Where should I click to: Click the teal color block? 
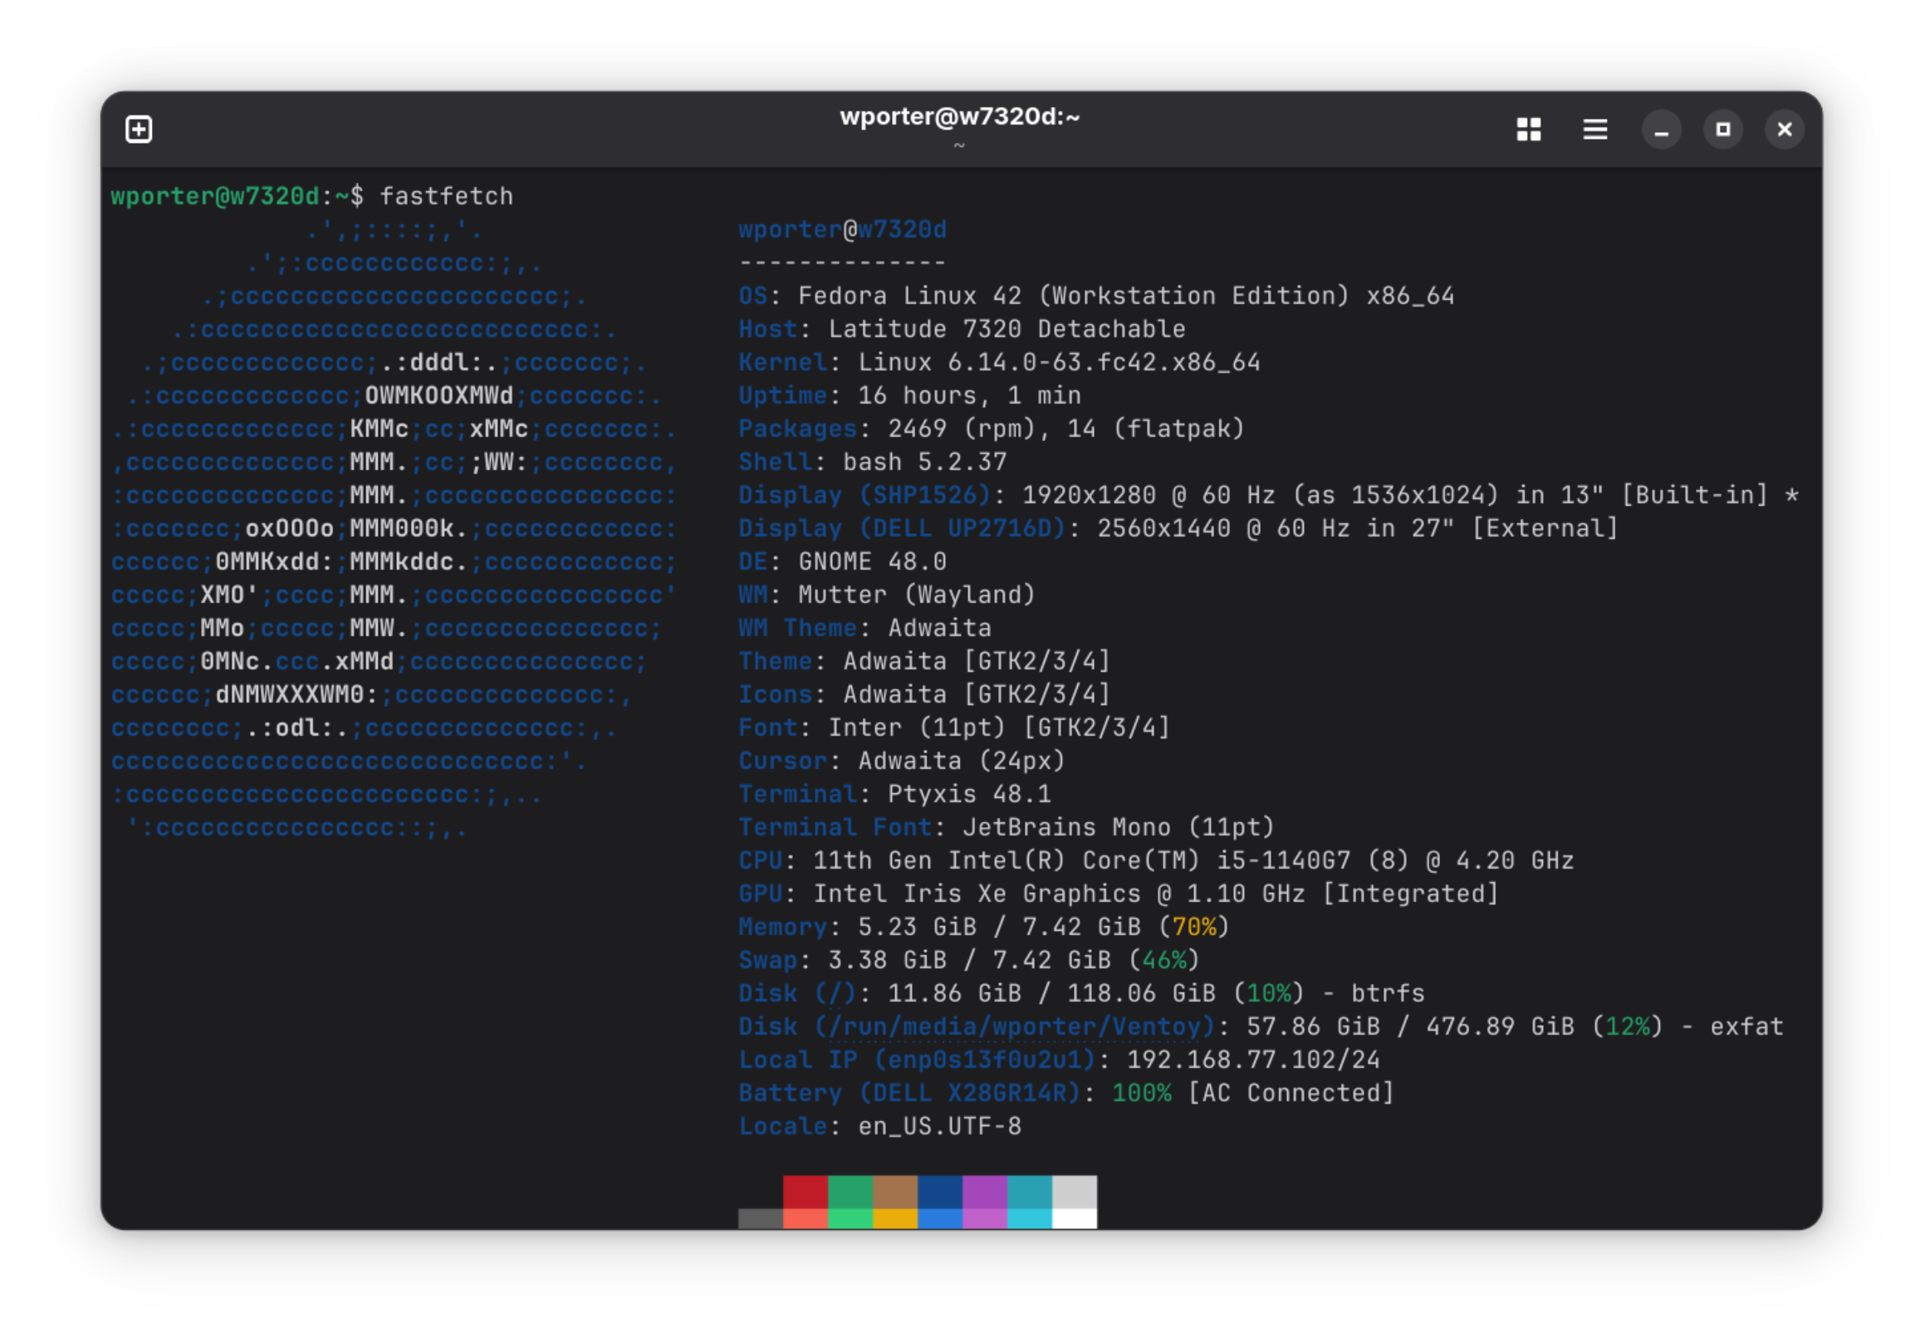pyautogui.click(x=1030, y=1192)
